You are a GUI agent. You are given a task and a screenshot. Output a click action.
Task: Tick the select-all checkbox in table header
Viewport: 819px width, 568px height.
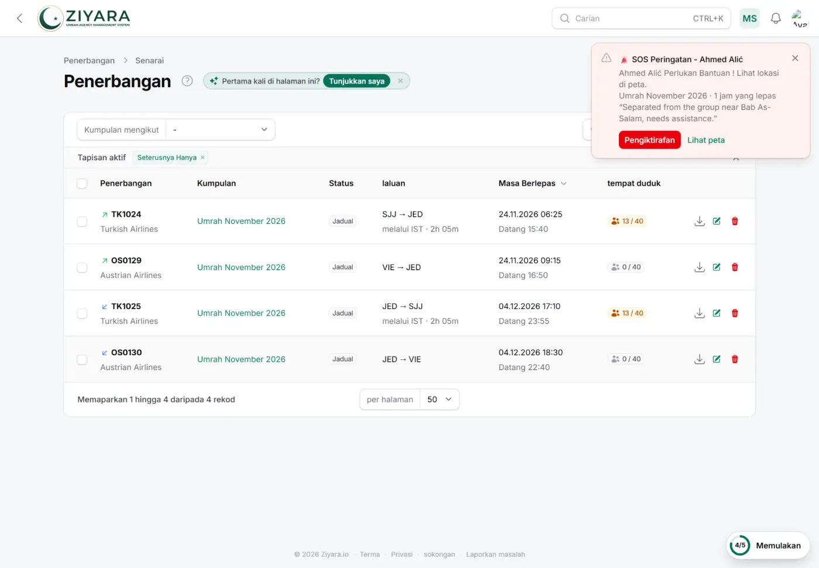pyautogui.click(x=82, y=183)
